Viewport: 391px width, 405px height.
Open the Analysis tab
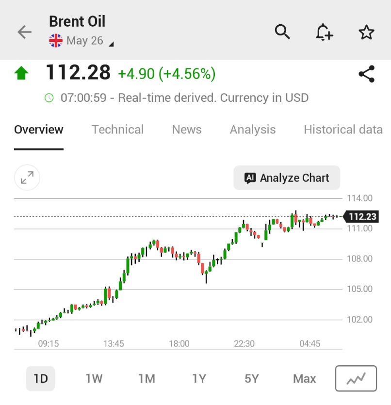(253, 130)
